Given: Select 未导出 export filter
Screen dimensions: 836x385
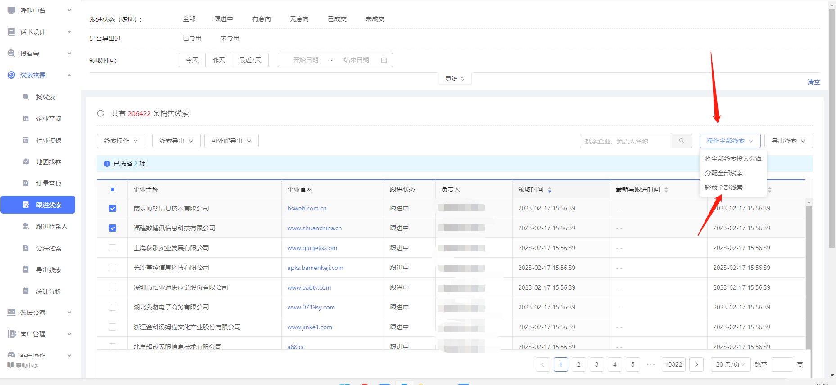Looking at the screenshot, I should coord(230,38).
